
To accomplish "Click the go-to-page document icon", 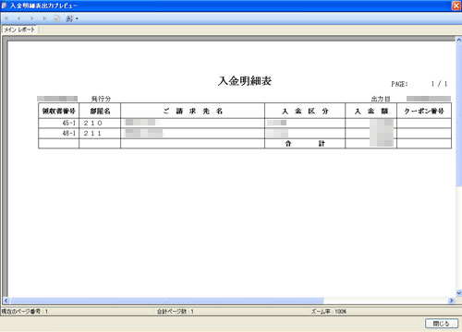I will pos(57,18).
